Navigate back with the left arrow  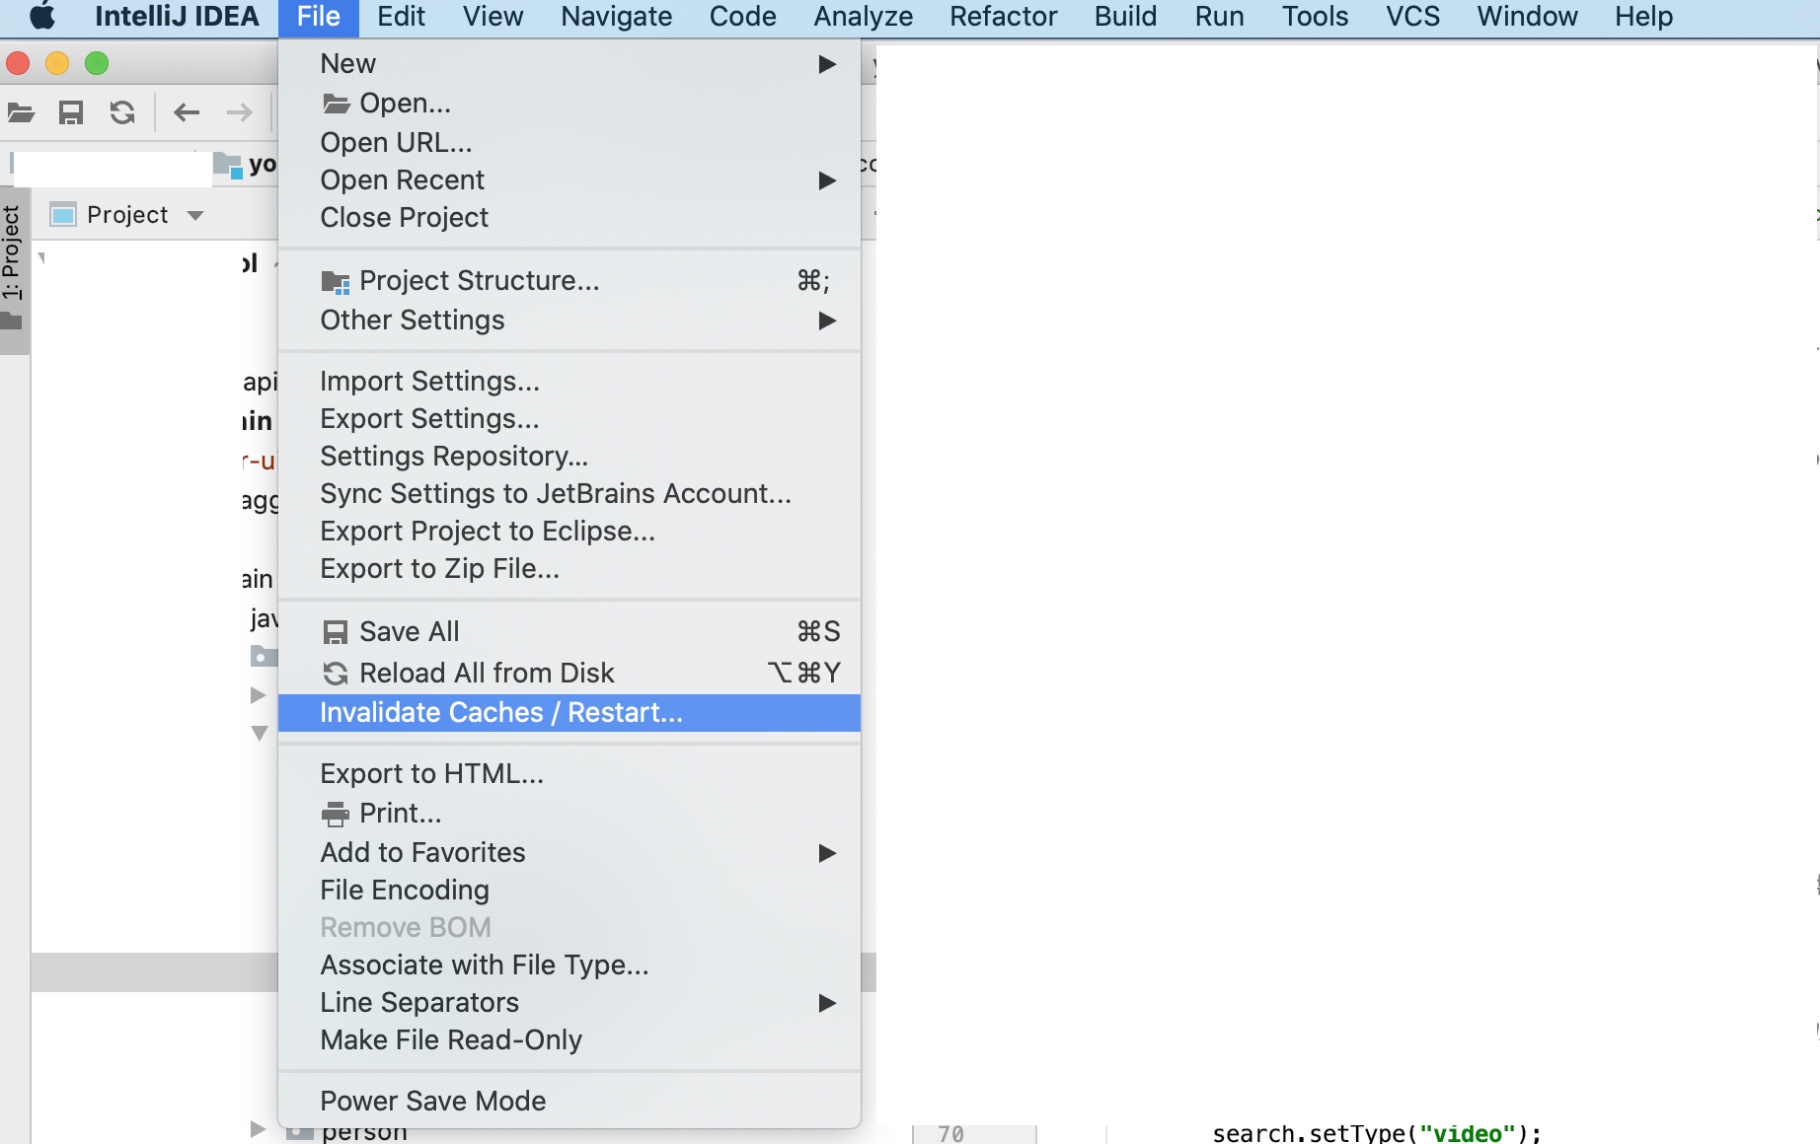point(187,112)
